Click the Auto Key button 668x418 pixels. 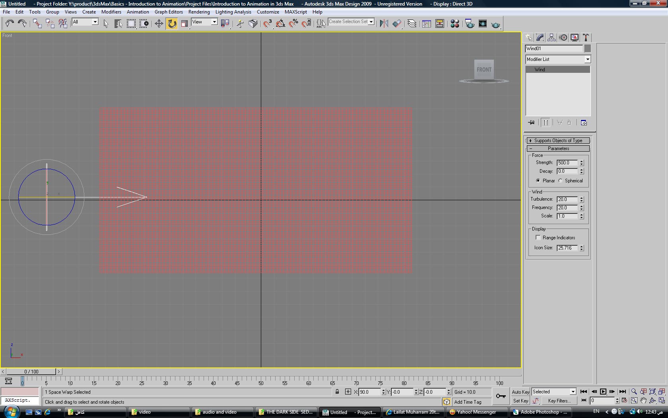click(520, 392)
